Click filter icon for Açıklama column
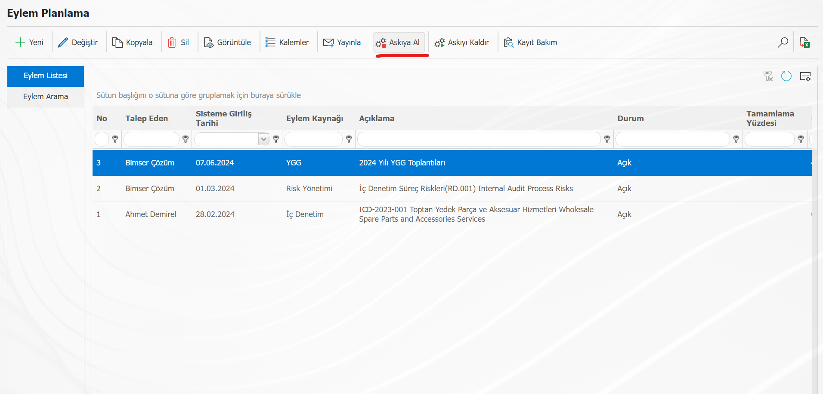Image resolution: width=823 pixels, height=394 pixels. [607, 139]
